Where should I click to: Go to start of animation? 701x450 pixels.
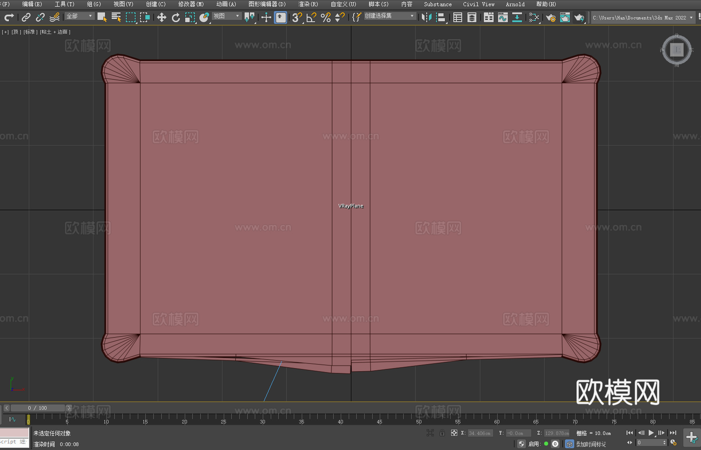[x=629, y=433]
